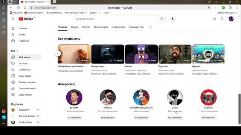Open Shorts in the sidebar
The width and height of the screenshot is (241, 135).
pyautogui.click(x=26, y=34)
